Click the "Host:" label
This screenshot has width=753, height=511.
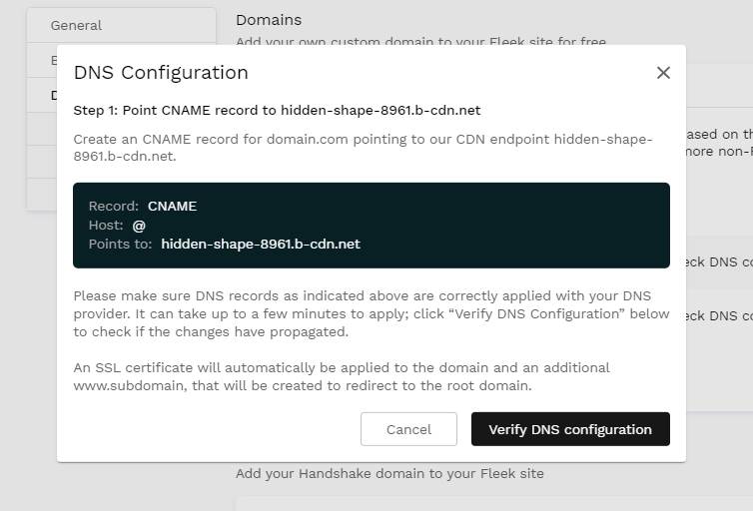click(106, 226)
